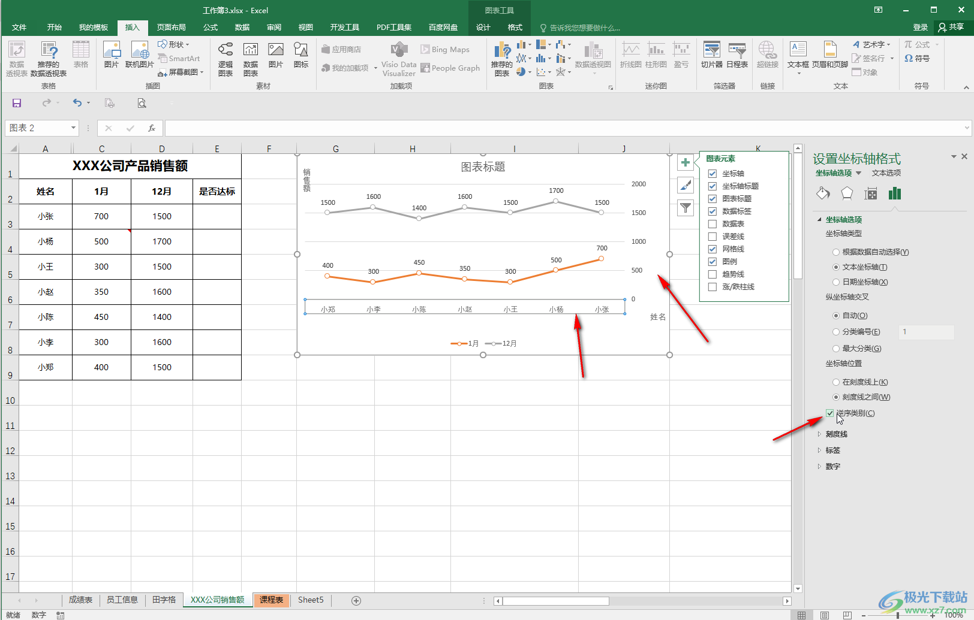Toggle the 网格线 chart element checkbox
Image resolution: width=974 pixels, height=620 pixels.
pos(713,249)
